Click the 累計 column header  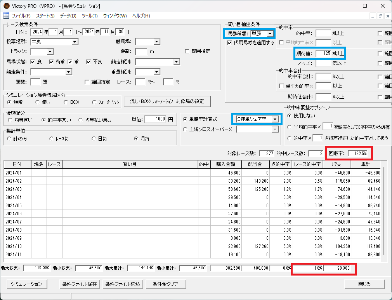click(366, 164)
